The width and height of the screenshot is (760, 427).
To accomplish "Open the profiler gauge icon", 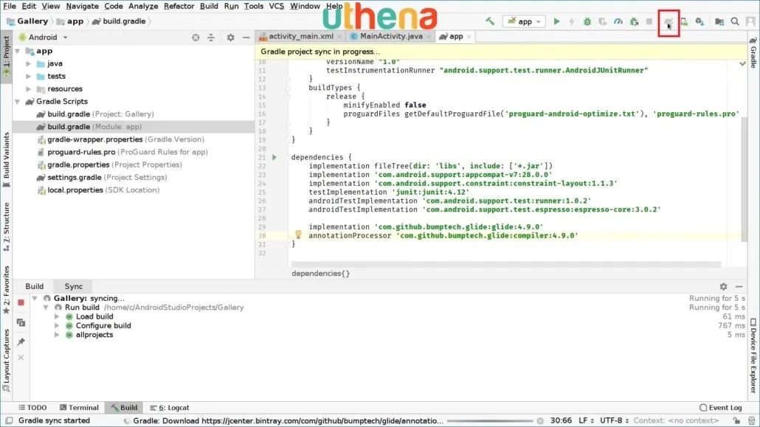I will tap(618, 21).
